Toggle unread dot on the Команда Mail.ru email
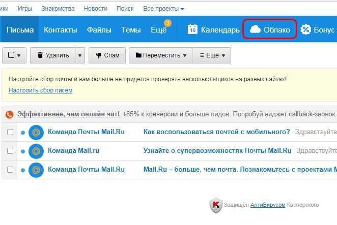Viewport: 337px width, 225px height. coord(23,151)
